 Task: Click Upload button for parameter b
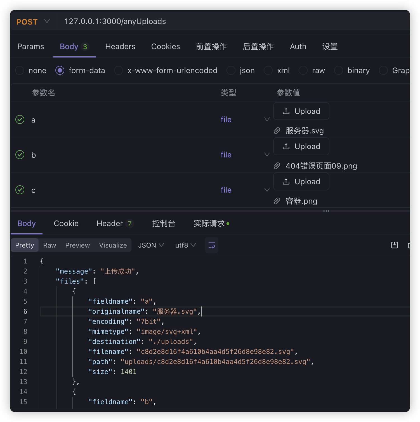pyautogui.click(x=301, y=146)
